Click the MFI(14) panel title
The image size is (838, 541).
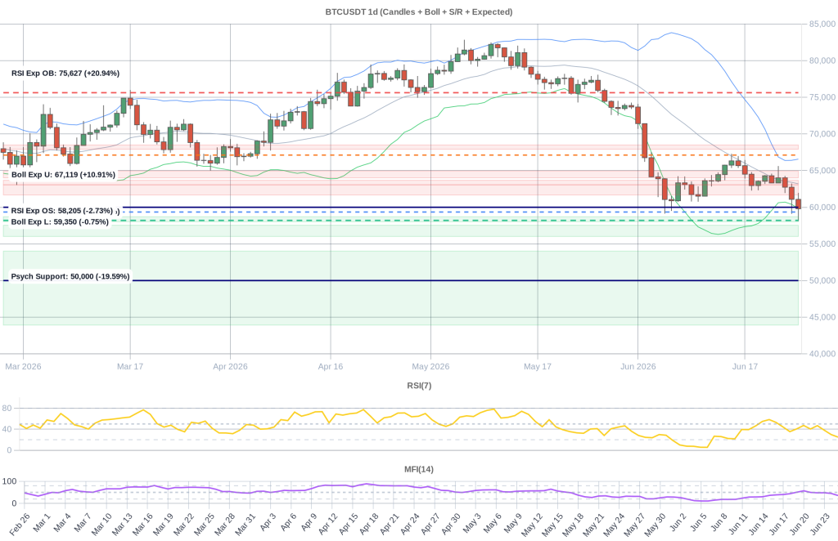point(419,469)
